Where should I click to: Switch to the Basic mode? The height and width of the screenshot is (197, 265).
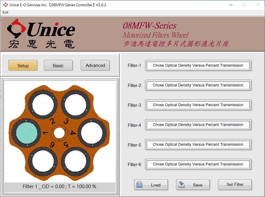58,65
